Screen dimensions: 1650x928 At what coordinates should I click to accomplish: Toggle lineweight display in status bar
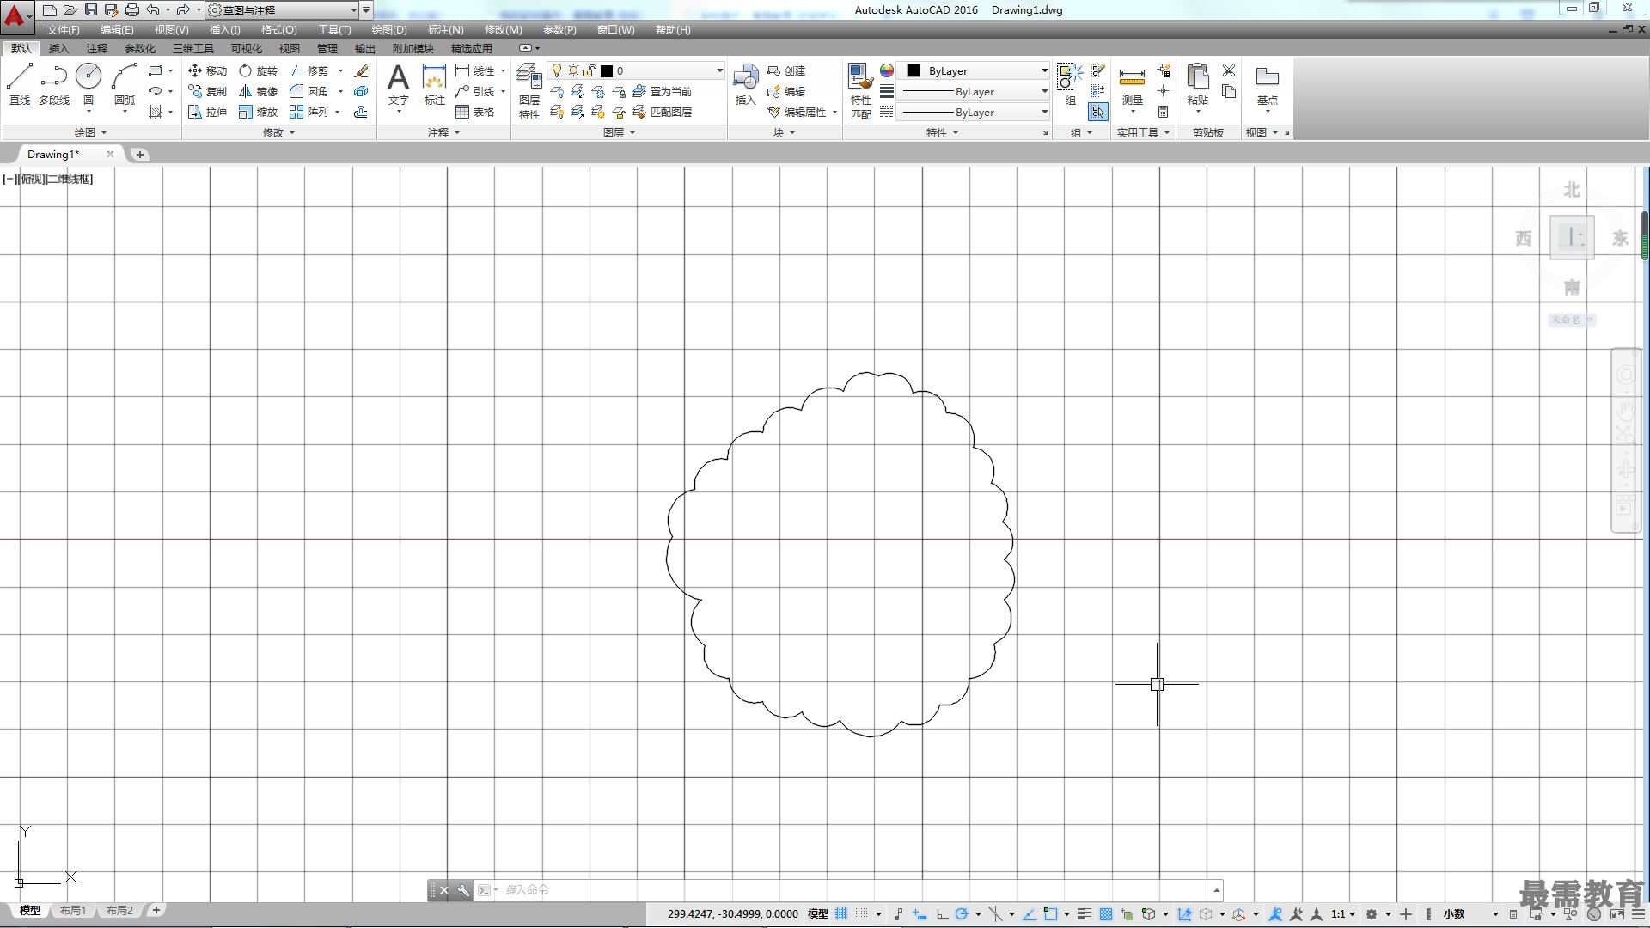coord(1084,914)
